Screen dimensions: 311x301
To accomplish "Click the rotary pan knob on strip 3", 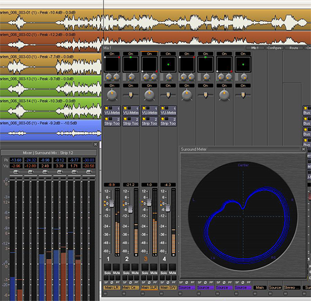I will pos(149,95).
